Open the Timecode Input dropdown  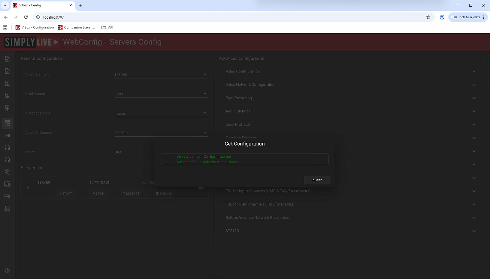pyautogui.click(x=161, y=114)
